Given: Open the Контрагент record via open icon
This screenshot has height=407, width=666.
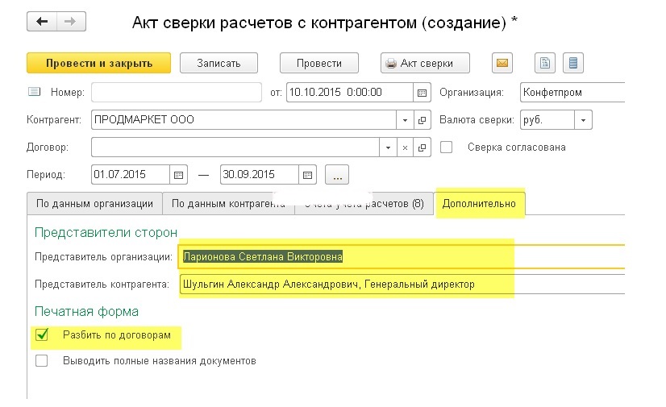Looking at the screenshot, I should point(422,120).
